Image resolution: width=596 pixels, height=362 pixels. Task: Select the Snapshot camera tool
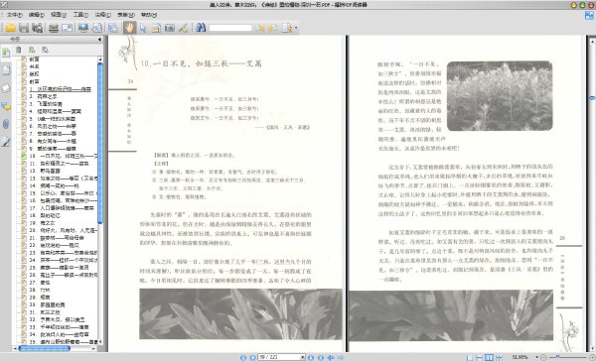click(170, 28)
